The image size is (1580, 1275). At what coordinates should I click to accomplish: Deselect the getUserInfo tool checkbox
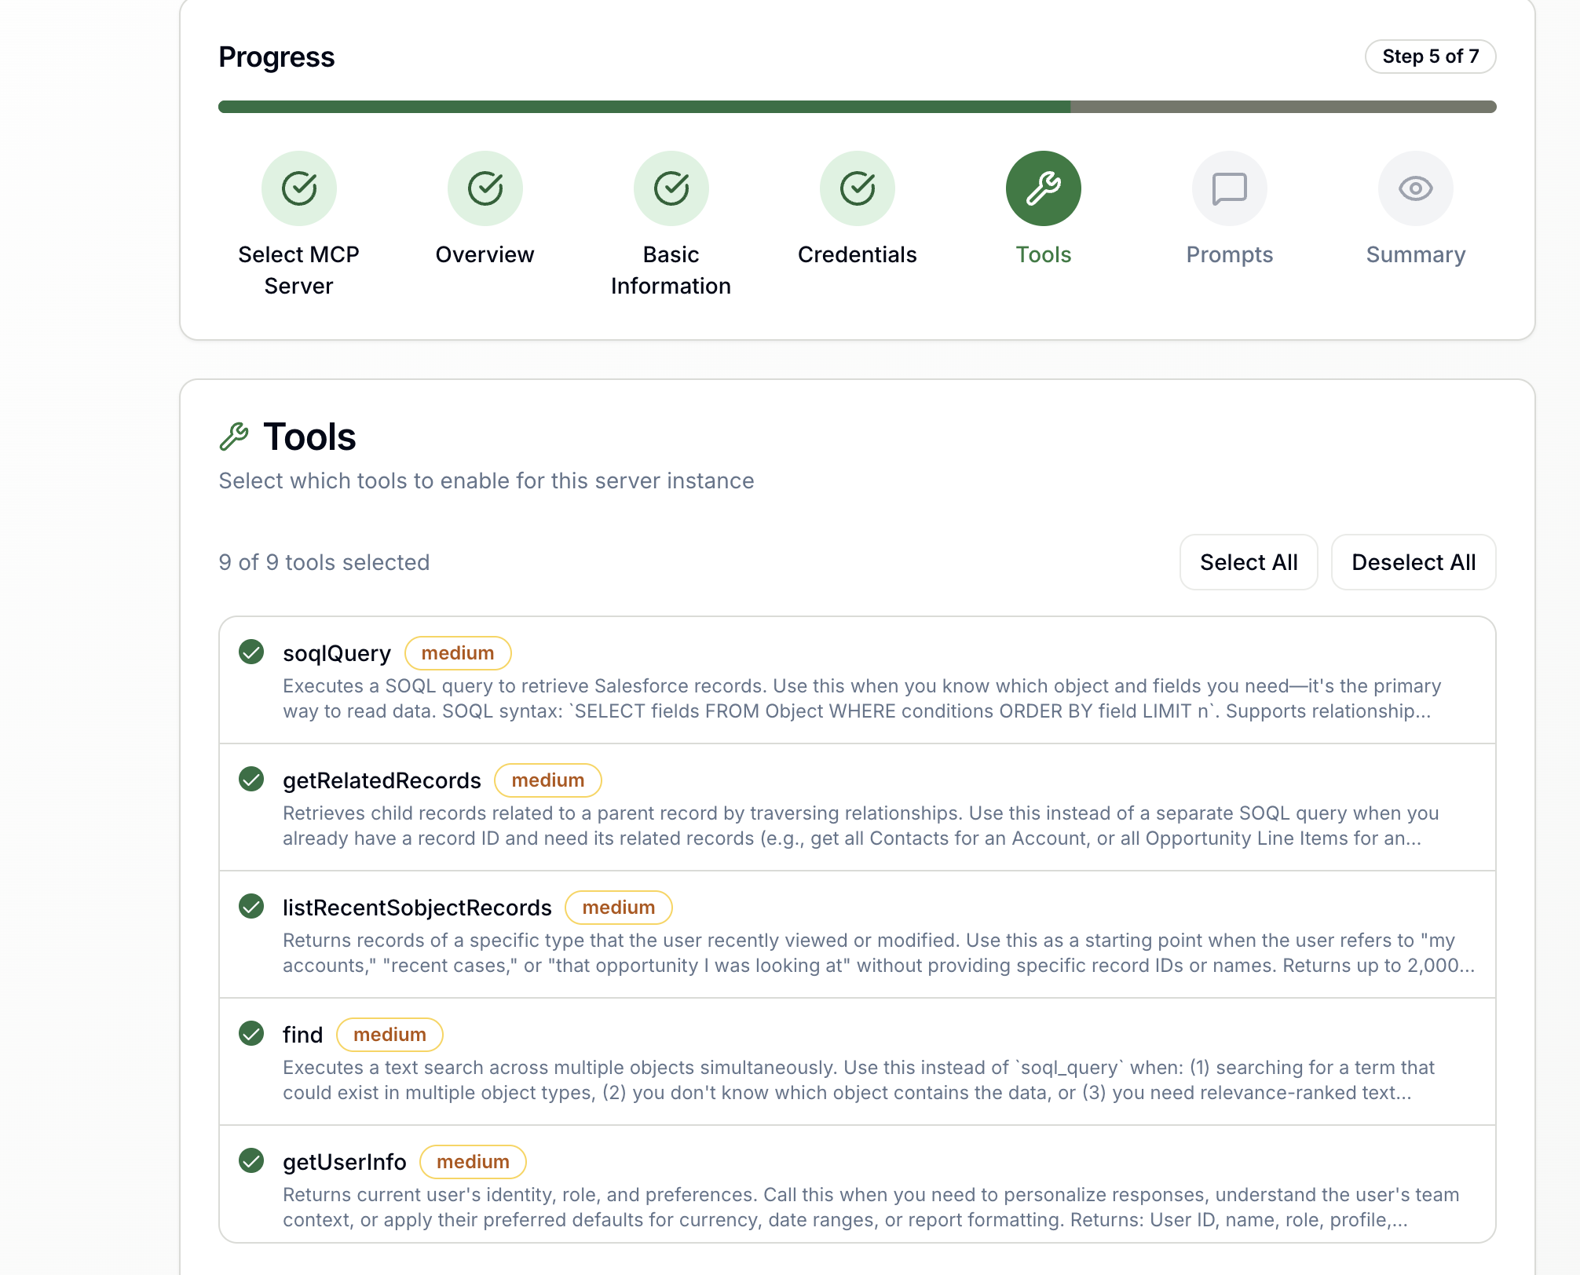[x=251, y=1160]
